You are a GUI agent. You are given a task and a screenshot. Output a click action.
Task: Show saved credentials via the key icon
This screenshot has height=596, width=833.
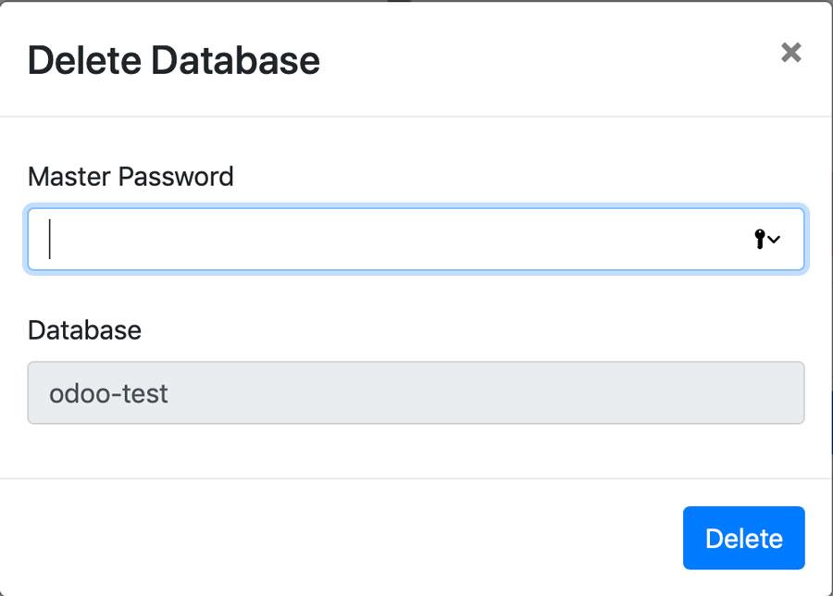click(760, 239)
